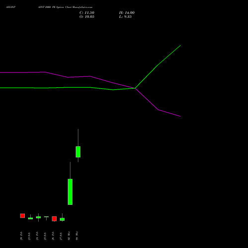
Task: Click the 04 Mar date label
Action: click(77, 236)
